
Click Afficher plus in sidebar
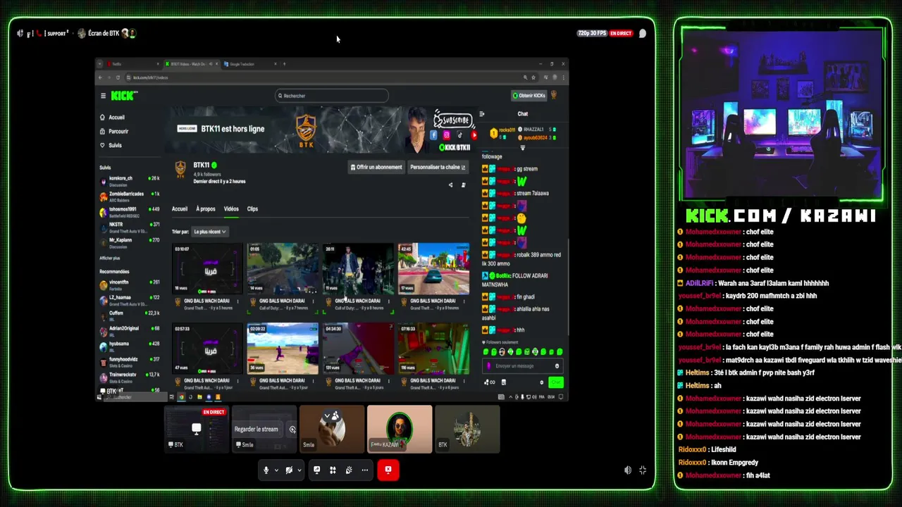[x=109, y=258]
